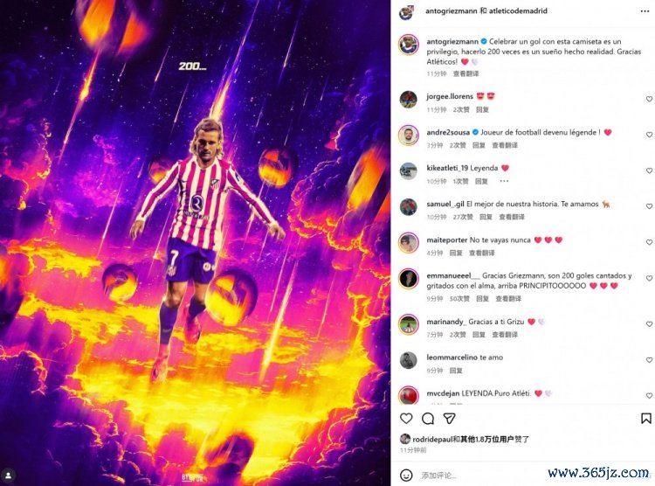Like samuel_.gil comment with heart

click(x=649, y=206)
